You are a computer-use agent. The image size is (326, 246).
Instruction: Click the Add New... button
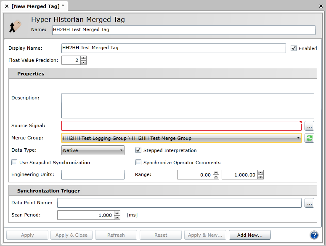click(x=249, y=235)
